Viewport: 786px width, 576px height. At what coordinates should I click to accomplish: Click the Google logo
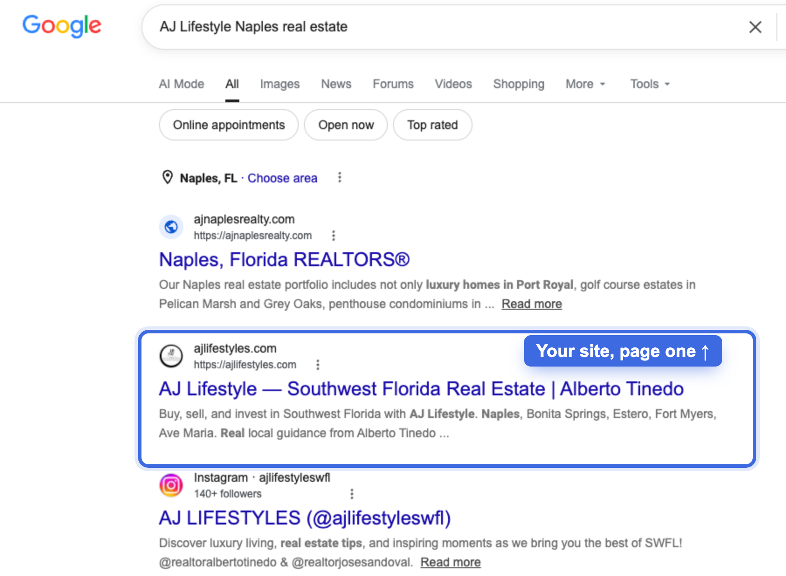coord(62,26)
